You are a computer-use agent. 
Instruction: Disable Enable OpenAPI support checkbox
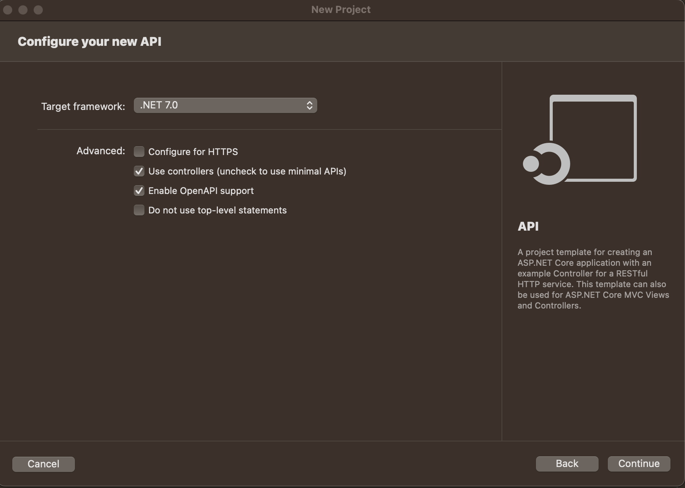(139, 191)
